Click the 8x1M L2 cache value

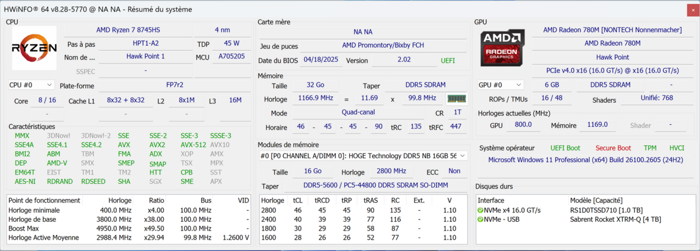pos(187,100)
